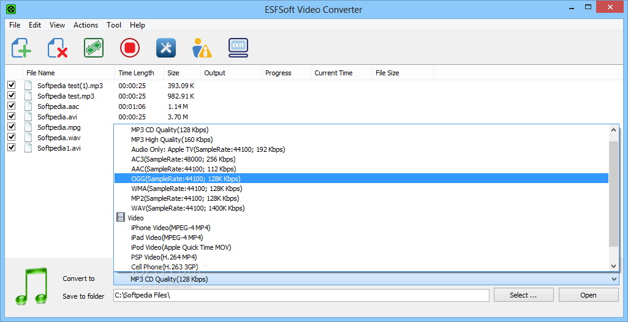Image resolution: width=628 pixels, height=322 pixels.
Task: Click the red Stop toolbar icon
Action: (130, 48)
